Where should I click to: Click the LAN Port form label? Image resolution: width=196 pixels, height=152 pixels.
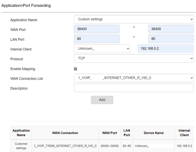tap(17, 40)
